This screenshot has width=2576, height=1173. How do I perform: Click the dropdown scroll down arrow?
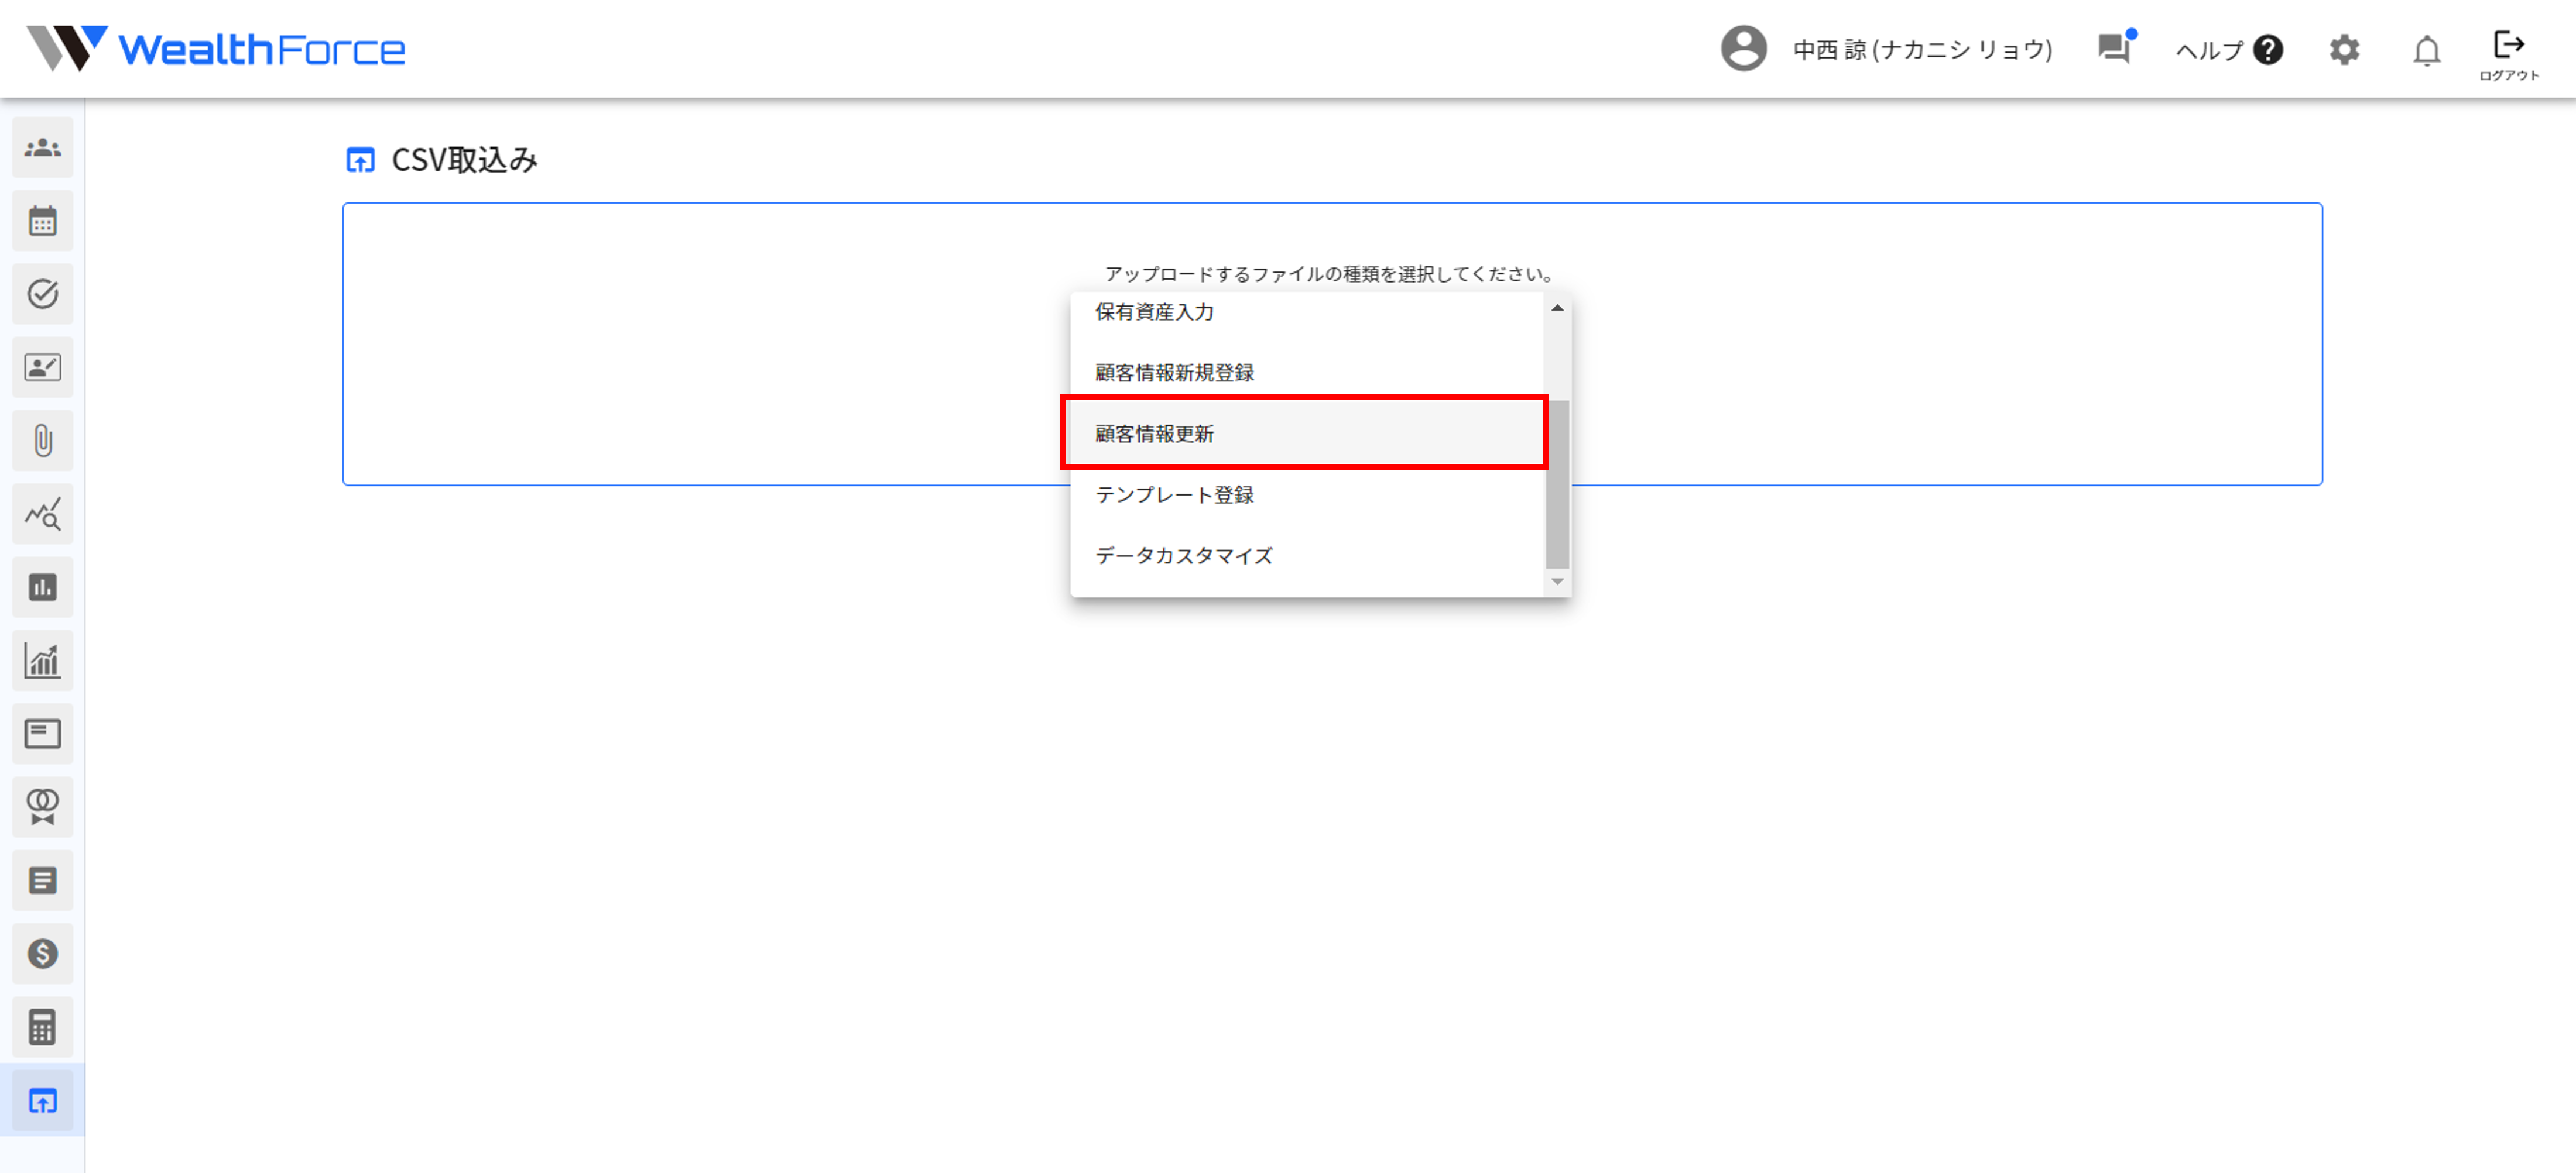click(1557, 582)
